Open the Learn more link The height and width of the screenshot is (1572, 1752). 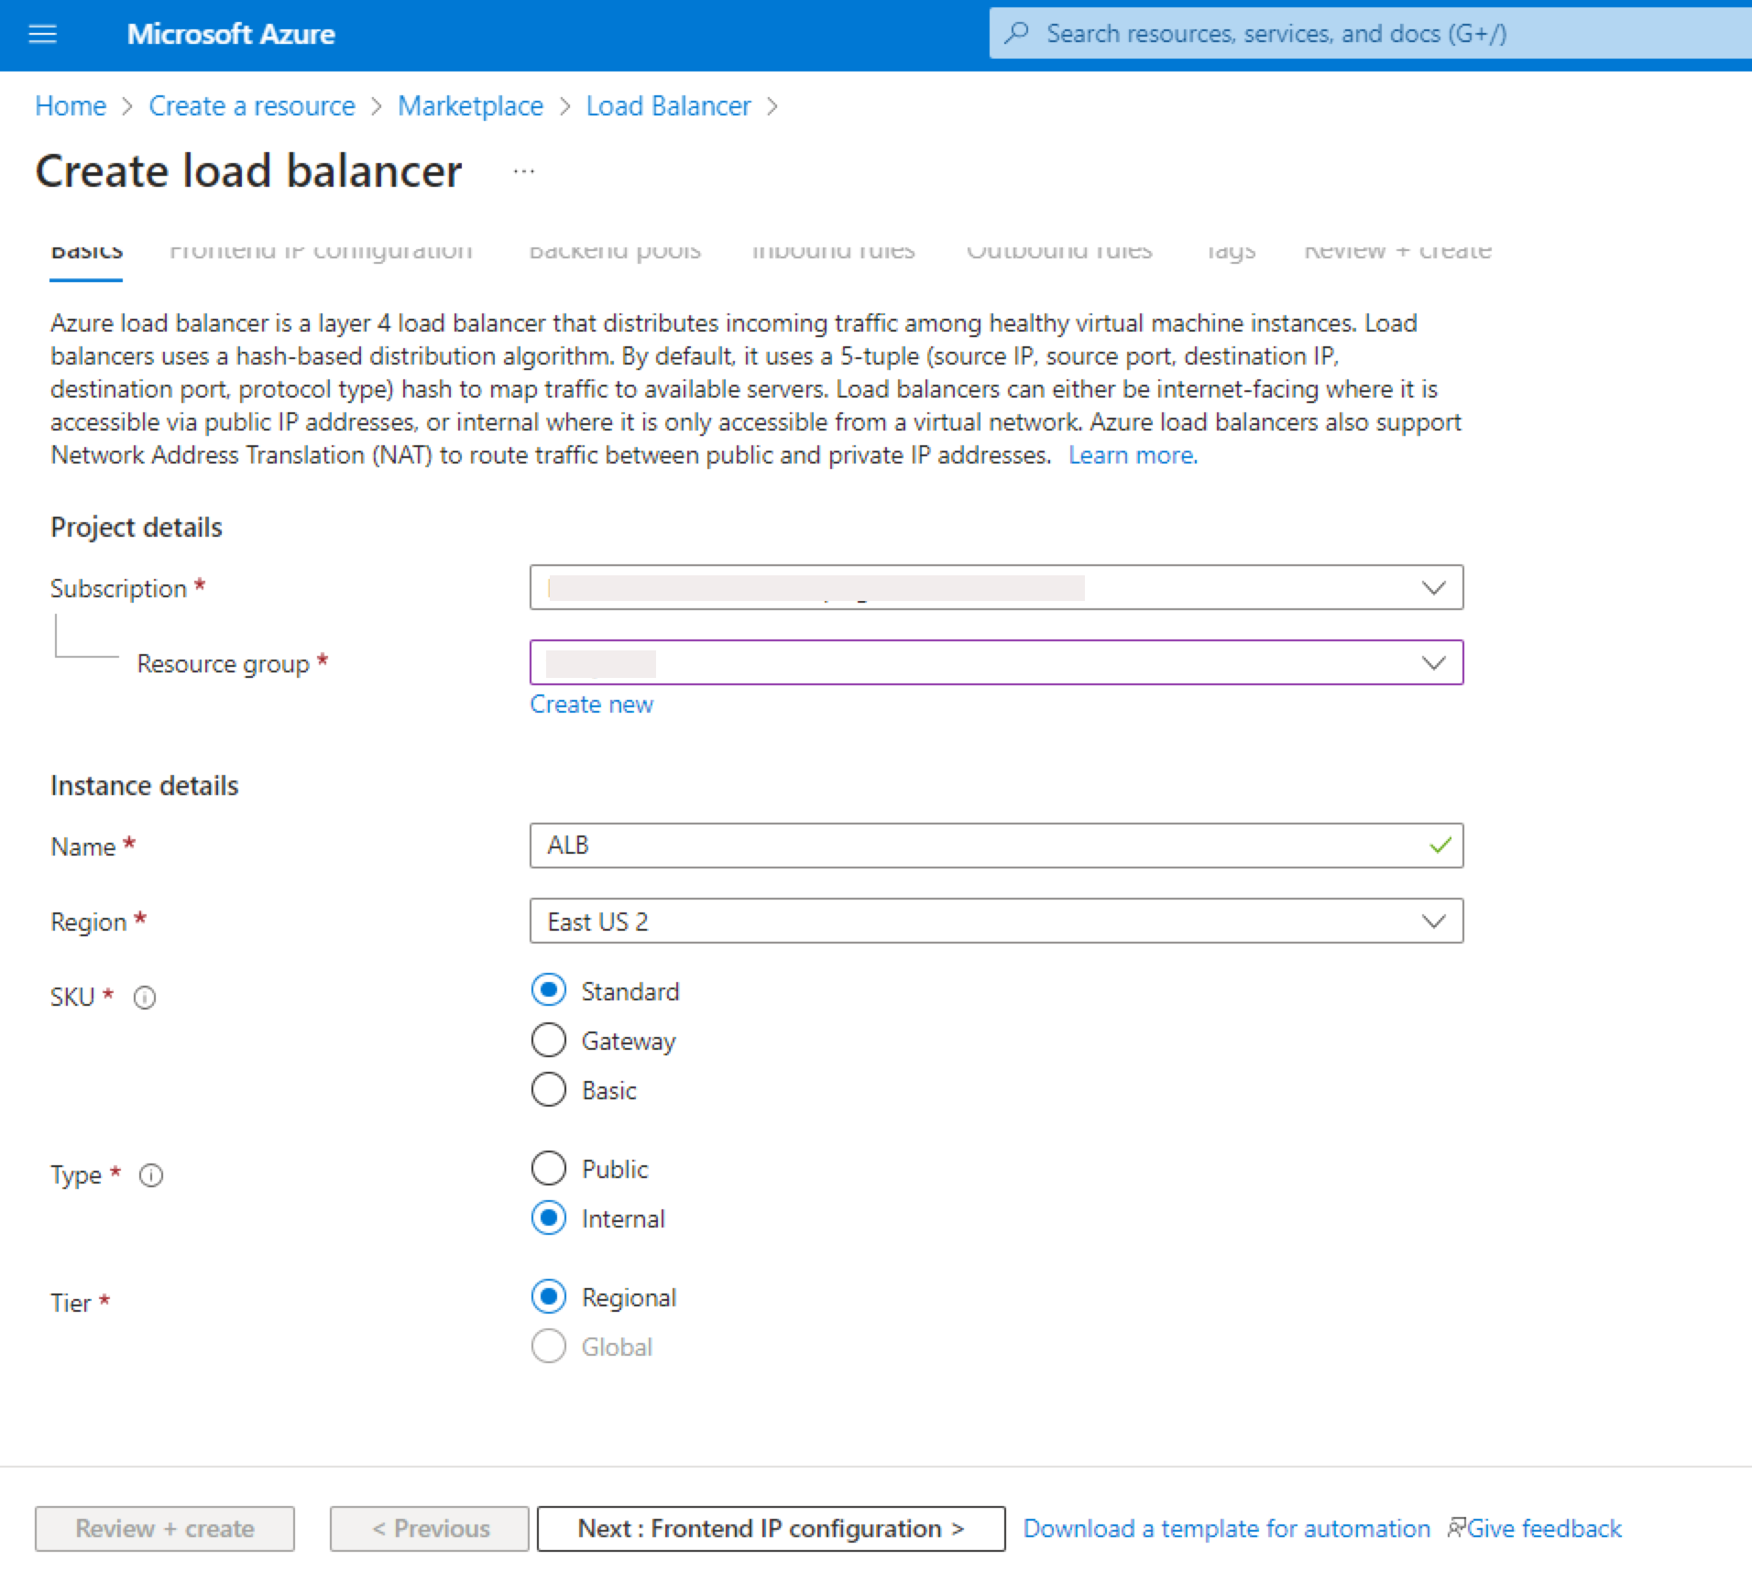click(1133, 455)
